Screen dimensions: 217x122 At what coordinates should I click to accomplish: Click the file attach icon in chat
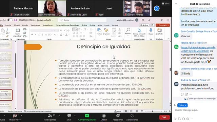click(x=183, y=119)
